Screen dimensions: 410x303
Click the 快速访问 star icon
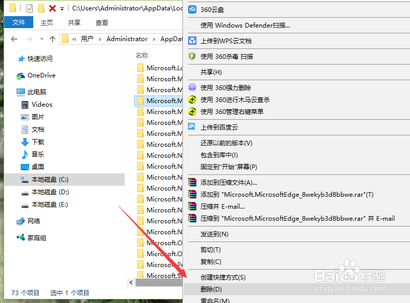21,59
